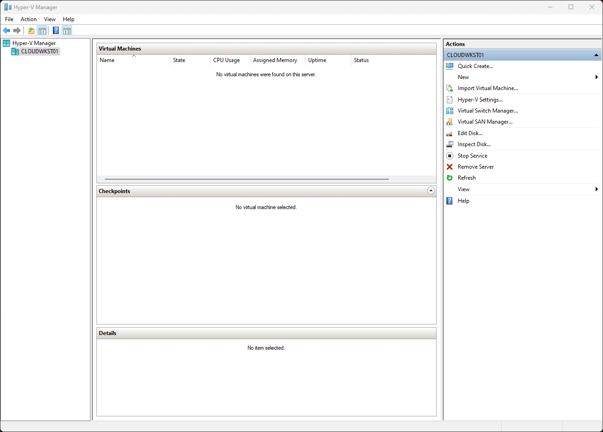Viewport: 603px width, 432px height.
Task: Click the "No item selected." message
Action: [x=266, y=348]
